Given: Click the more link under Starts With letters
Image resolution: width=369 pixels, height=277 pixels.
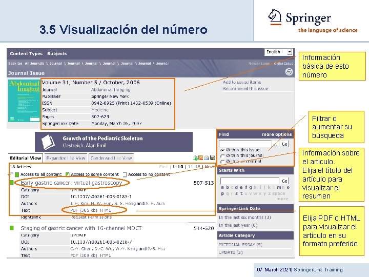Looking at the screenshot, I should (x=282, y=199).
